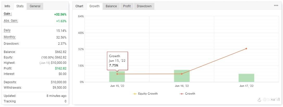
Task: Click the Jun 16 growth data point
Action: [x=182, y=74]
